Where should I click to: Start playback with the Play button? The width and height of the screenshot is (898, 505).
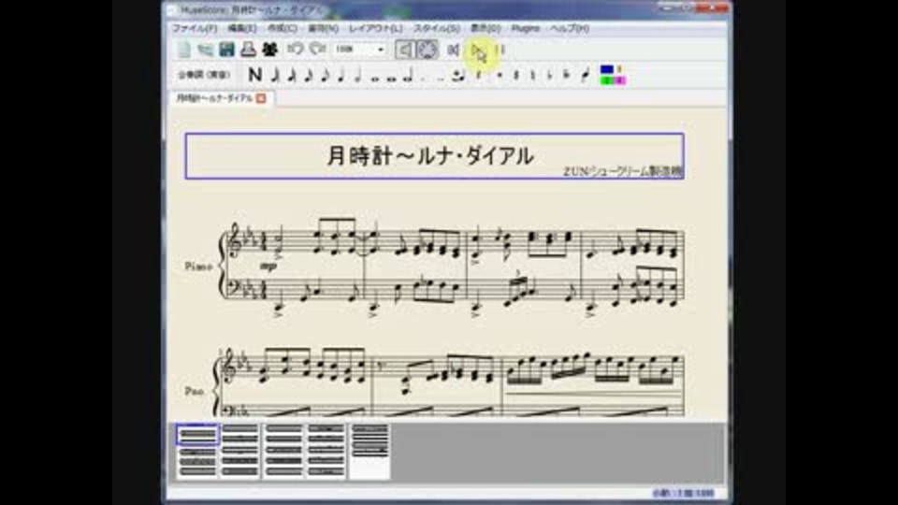tap(478, 51)
